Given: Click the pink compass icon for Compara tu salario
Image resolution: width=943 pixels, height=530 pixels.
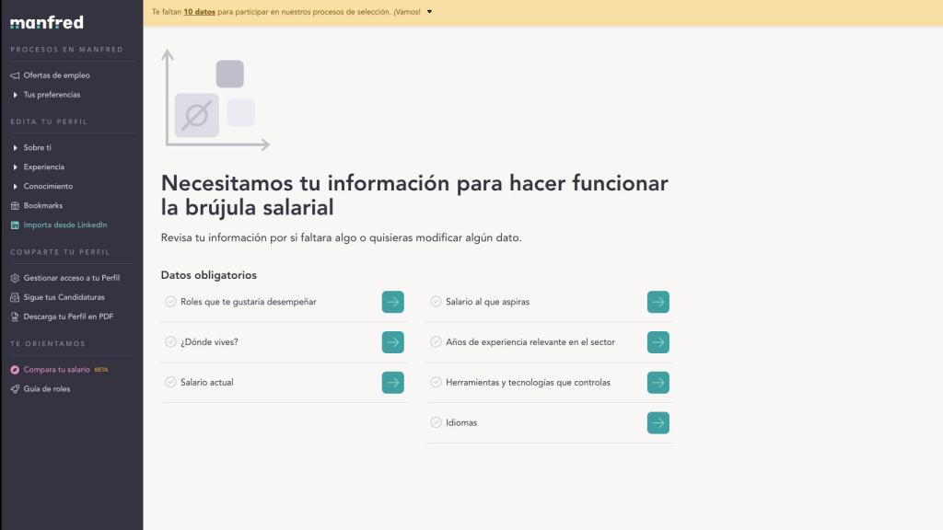Looking at the screenshot, I should [15, 370].
